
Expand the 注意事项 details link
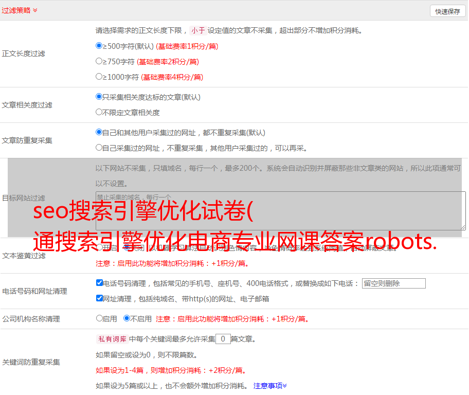point(270,385)
